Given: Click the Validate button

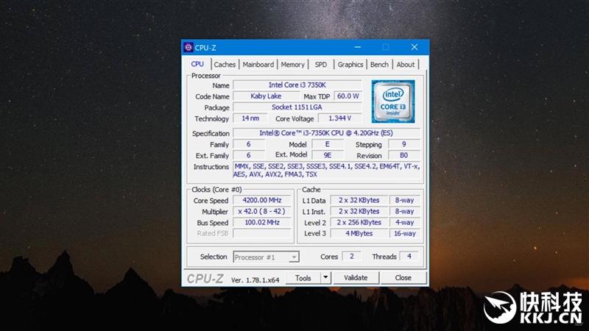Looking at the screenshot, I should click(356, 278).
